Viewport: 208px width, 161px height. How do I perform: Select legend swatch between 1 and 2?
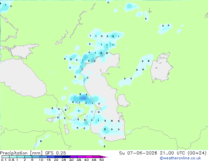point(21,157)
